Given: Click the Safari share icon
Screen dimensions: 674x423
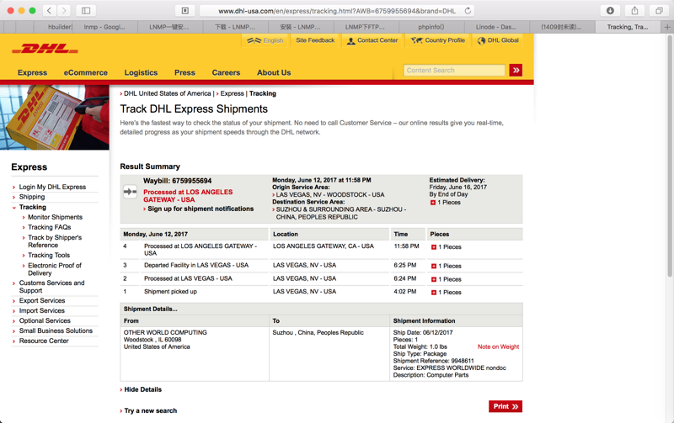Looking at the screenshot, I should pyautogui.click(x=634, y=11).
